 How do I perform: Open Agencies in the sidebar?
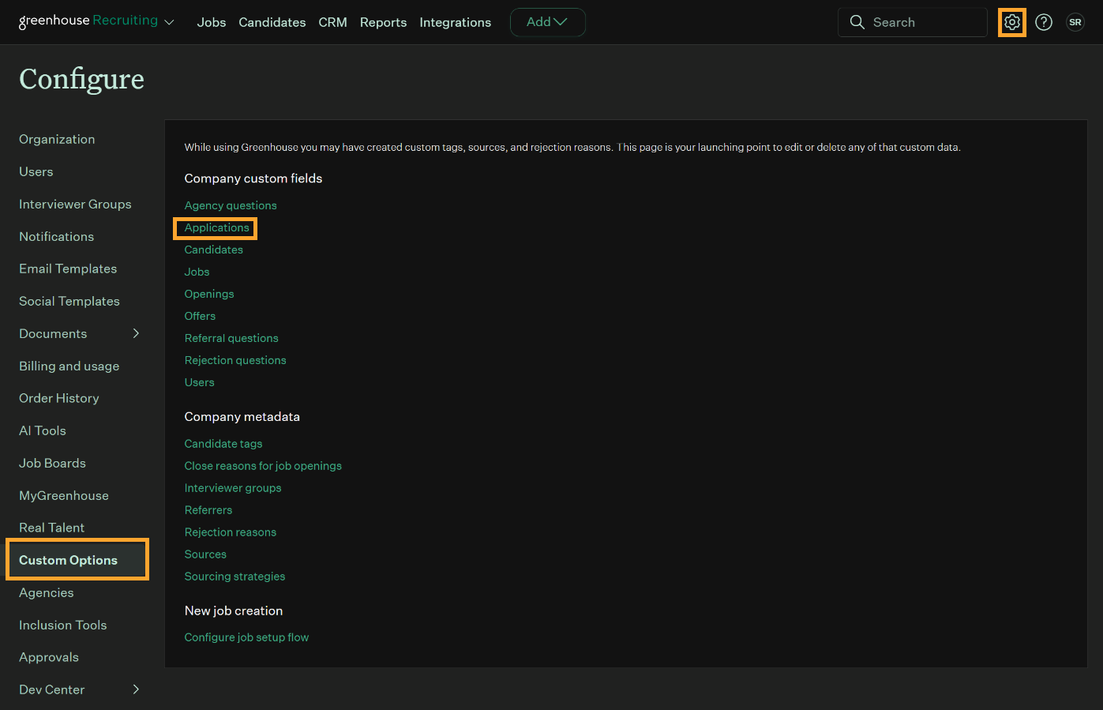tap(47, 592)
